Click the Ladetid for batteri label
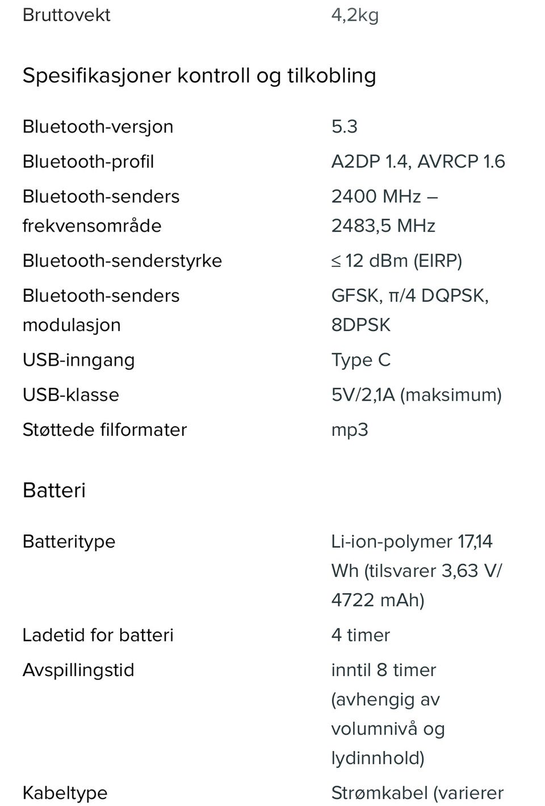Screen dimensions: 545x806 pos(98,635)
